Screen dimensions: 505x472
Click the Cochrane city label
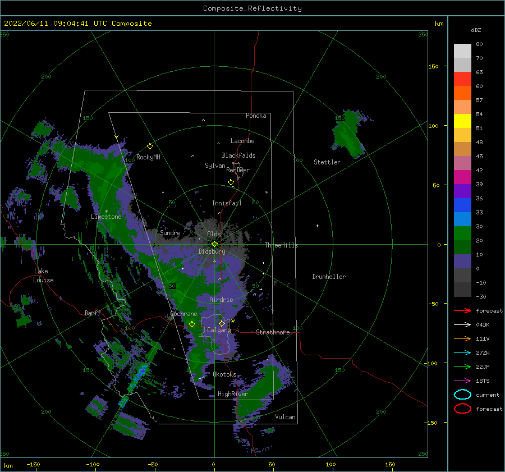(183, 314)
